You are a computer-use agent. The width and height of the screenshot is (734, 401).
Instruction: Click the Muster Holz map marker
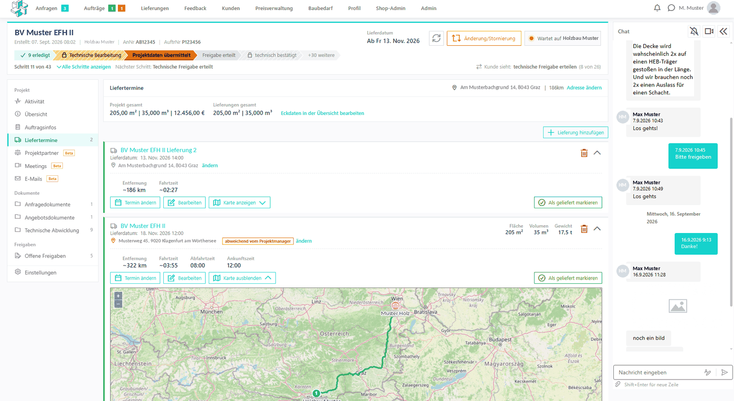pyautogui.click(x=395, y=306)
